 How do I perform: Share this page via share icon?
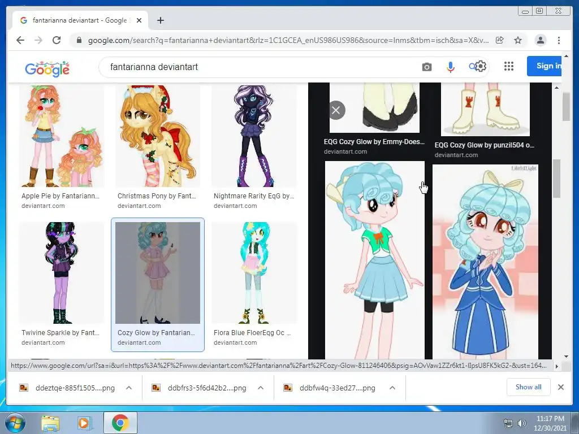(x=500, y=40)
